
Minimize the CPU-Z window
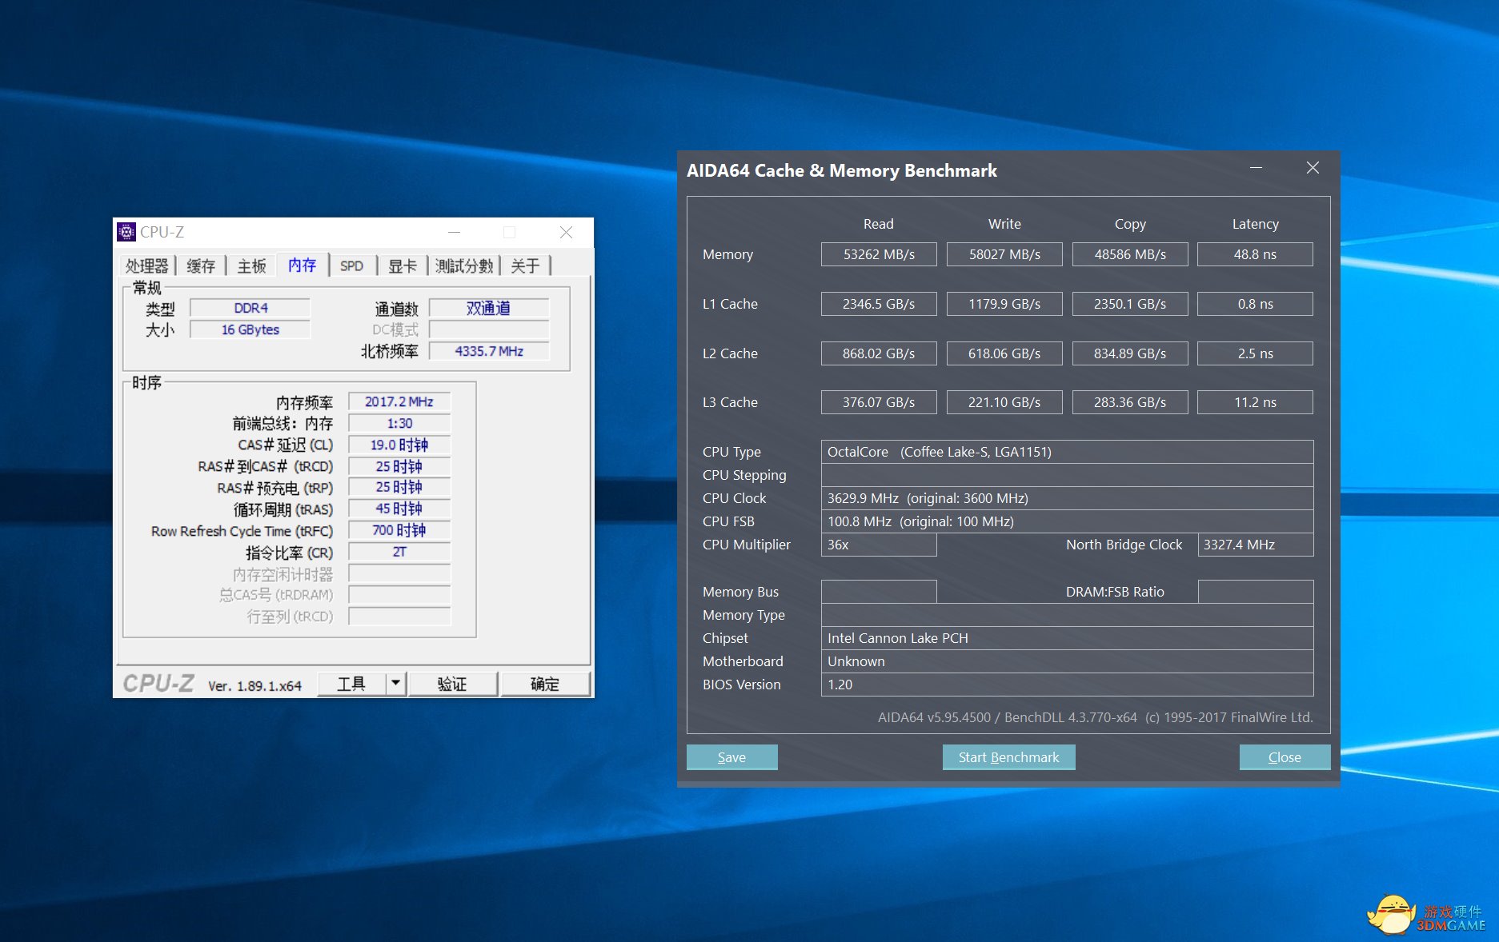point(455,232)
